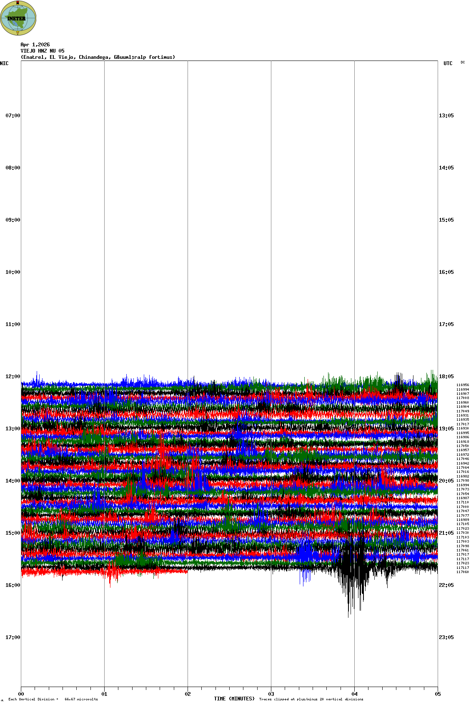Click the Traces clipped footnote text
This screenshot has width=471, height=705.
[x=311, y=699]
